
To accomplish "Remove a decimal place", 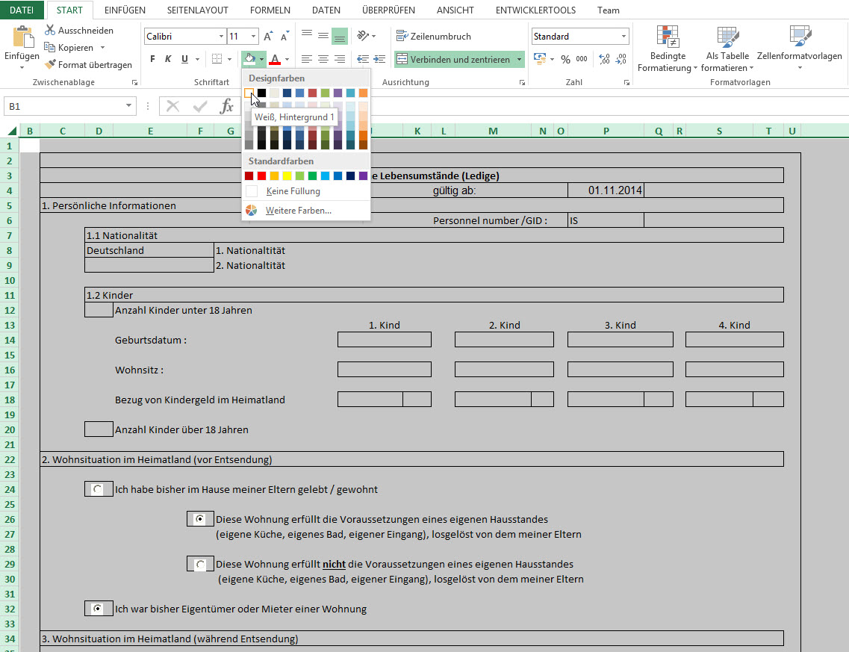I will (x=621, y=59).
